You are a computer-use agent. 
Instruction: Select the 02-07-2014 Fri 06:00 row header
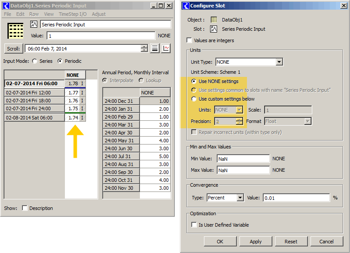[34, 83]
